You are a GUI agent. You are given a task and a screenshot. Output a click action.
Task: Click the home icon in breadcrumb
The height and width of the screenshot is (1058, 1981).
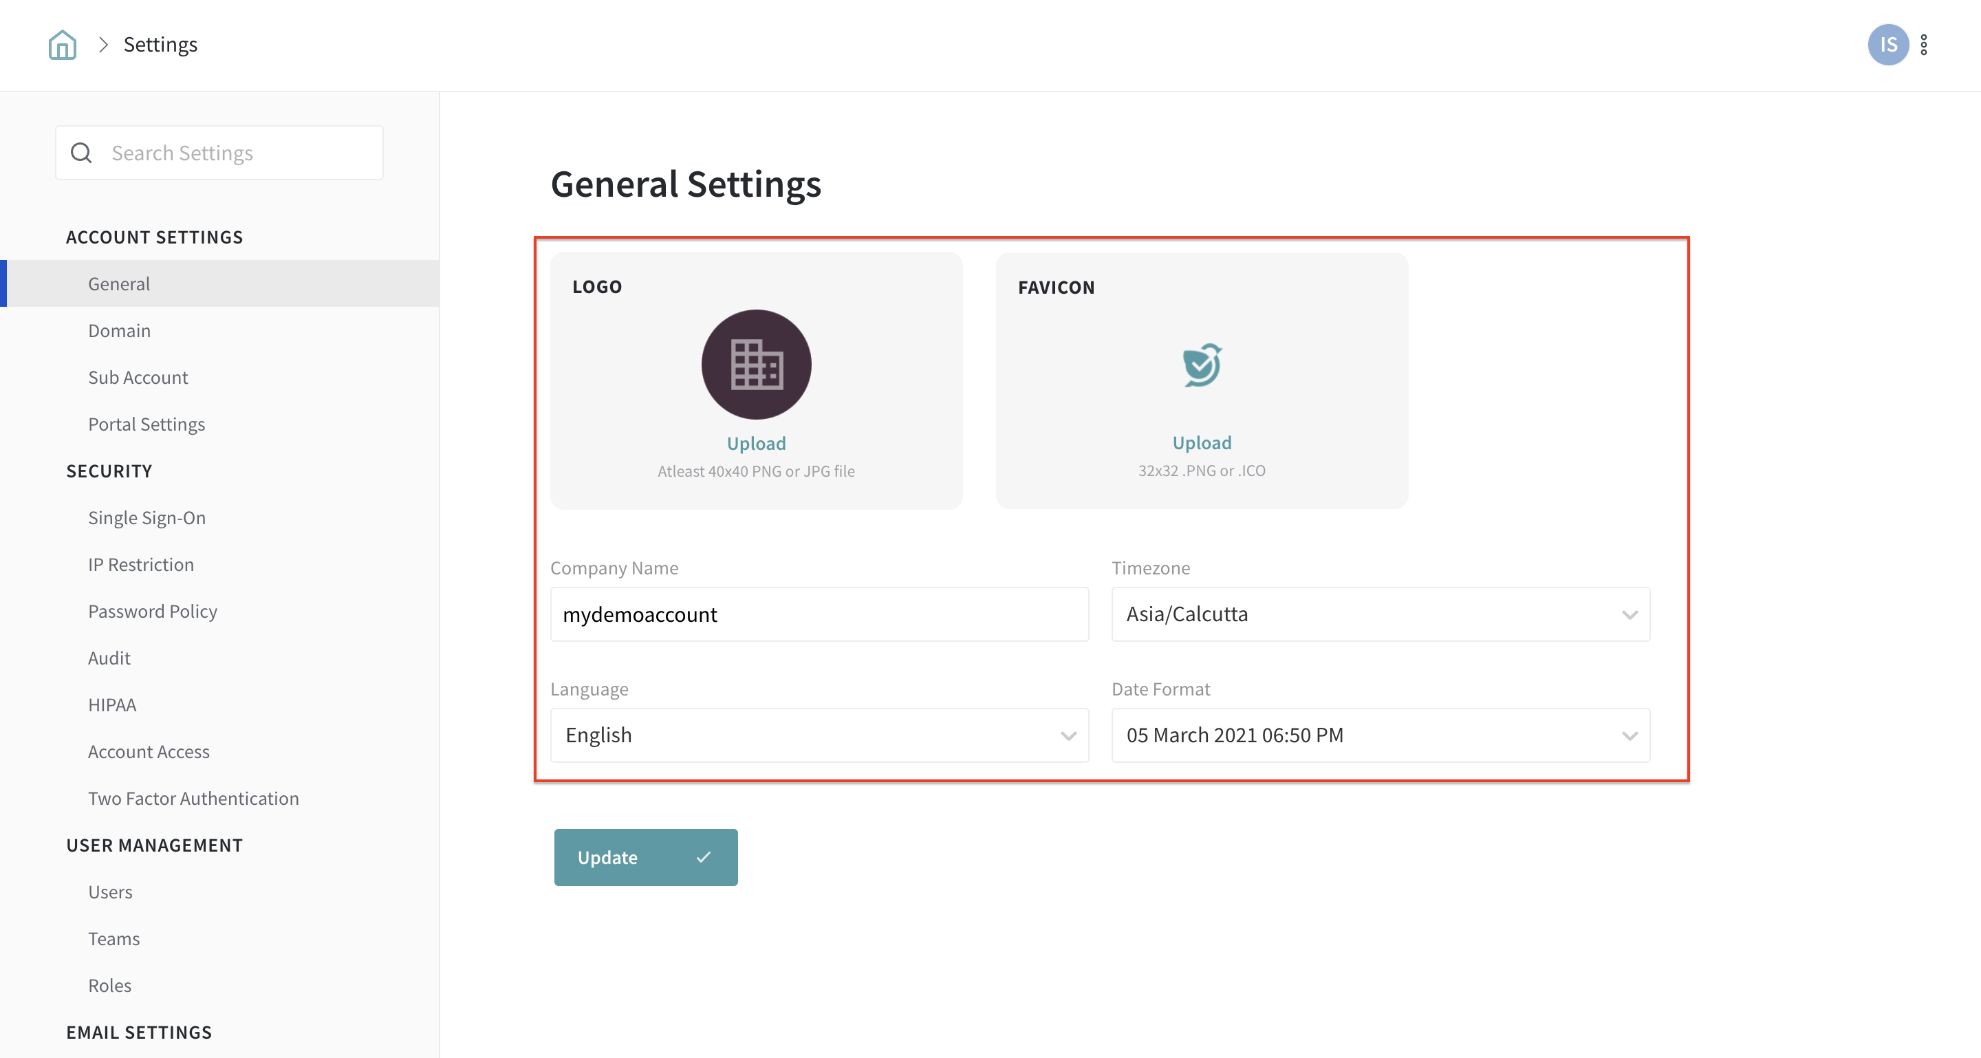pyautogui.click(x=63, y=45)
